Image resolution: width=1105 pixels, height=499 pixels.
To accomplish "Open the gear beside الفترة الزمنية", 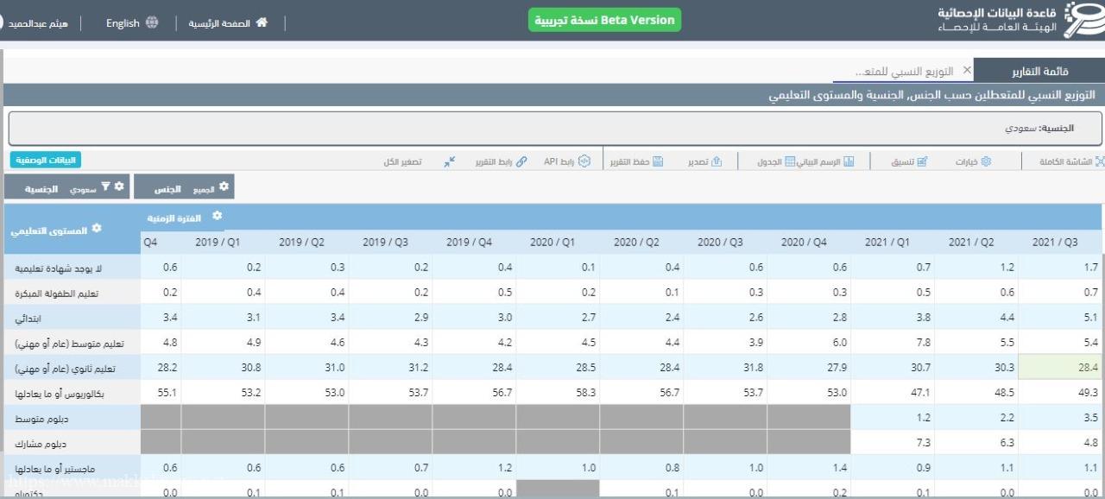I will pyautogui.click(x=218, y=216).
